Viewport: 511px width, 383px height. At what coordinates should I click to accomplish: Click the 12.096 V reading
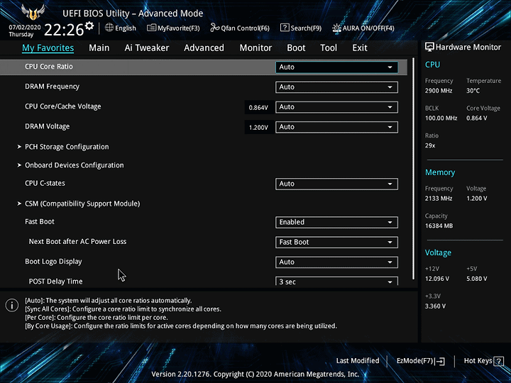pos(437,279)
